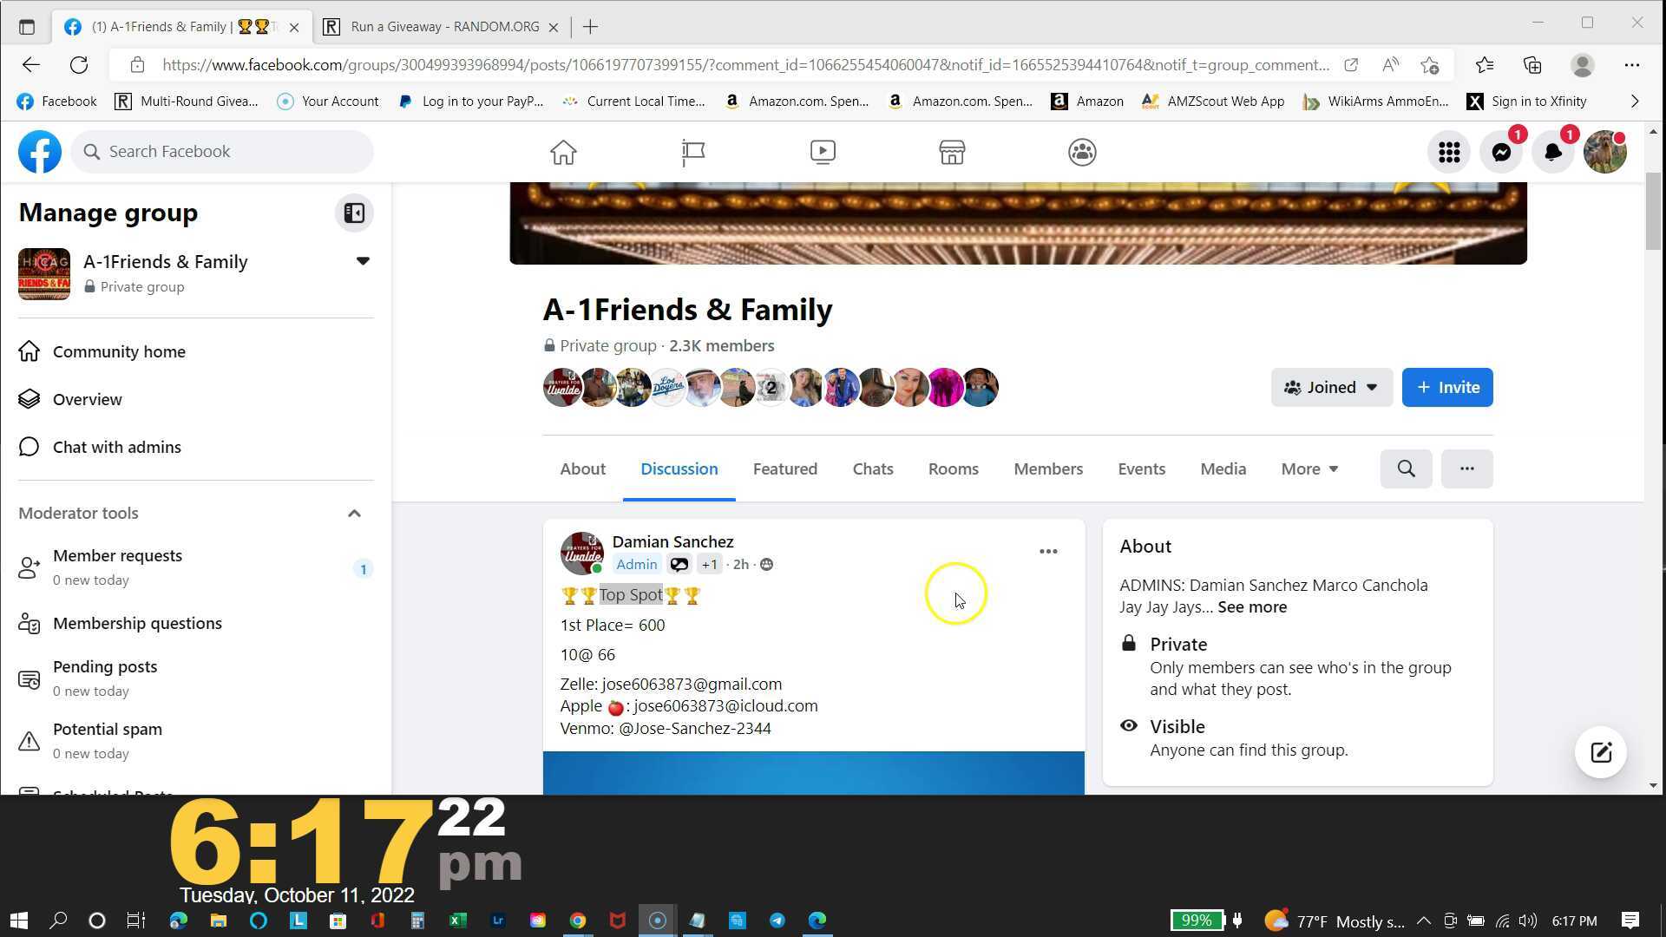Viewport: 1666px width, 937px height.
Task: Expand the A-1Friends & Family group switcher arrow
Action: (363, 261)
